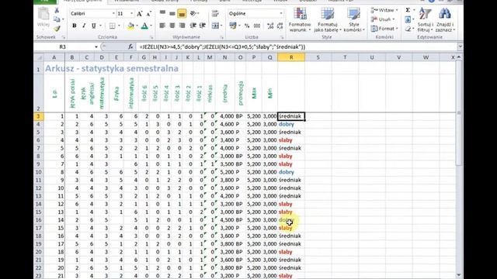Open Sortuj i filtruj menu
The height and width of the screenshot is (279, 497).
click(425, 20)
